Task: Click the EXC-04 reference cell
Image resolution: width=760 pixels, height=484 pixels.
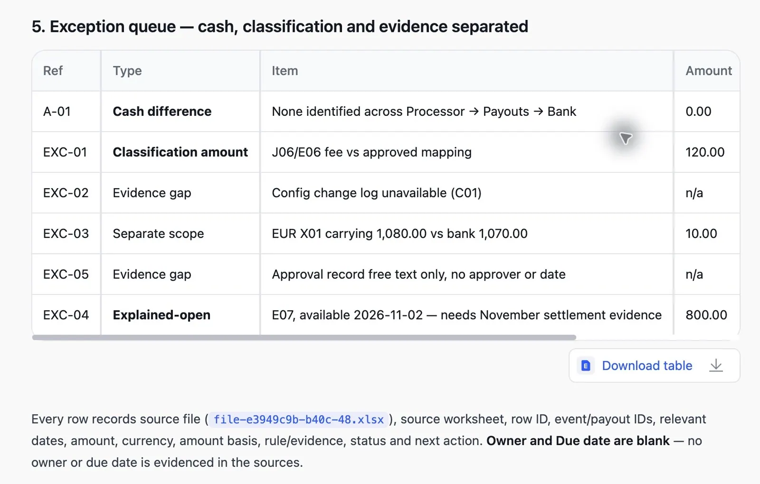Action: pyautogui.click(x=66, y=315)
